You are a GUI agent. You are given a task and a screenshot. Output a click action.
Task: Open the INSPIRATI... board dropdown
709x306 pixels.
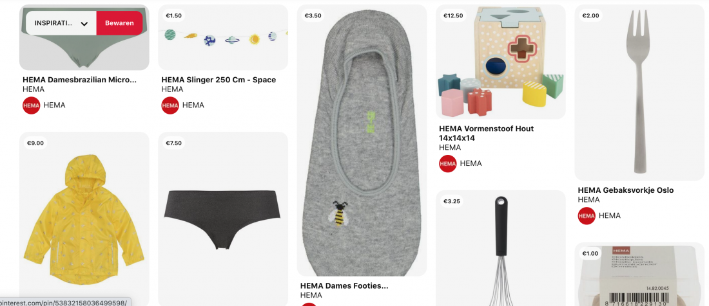click(x=61, y=23)
